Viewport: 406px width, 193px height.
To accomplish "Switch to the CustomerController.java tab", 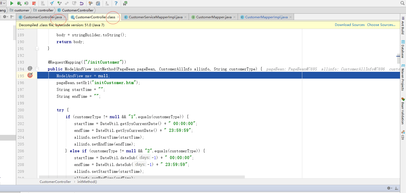I will pos(42,17).
